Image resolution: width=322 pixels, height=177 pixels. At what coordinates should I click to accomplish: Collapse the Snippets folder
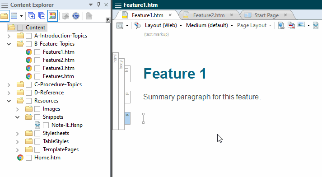click(x=18, y=117)
